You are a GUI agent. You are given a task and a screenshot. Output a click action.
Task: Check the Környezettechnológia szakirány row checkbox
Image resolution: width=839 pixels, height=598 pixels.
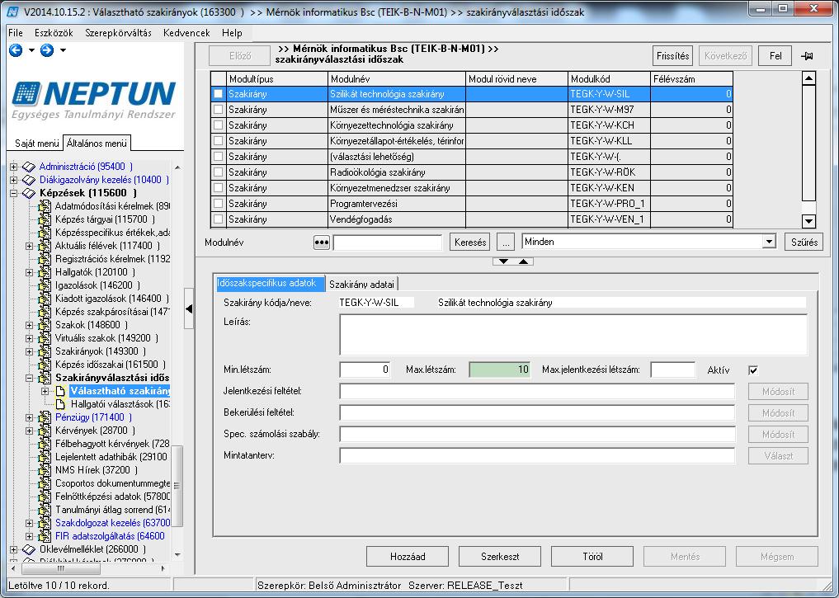(x=219, y=125)
